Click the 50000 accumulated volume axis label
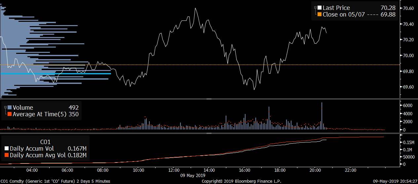Image resolution: width=418 pixels, height=184 pixels. tap(408, 157)
